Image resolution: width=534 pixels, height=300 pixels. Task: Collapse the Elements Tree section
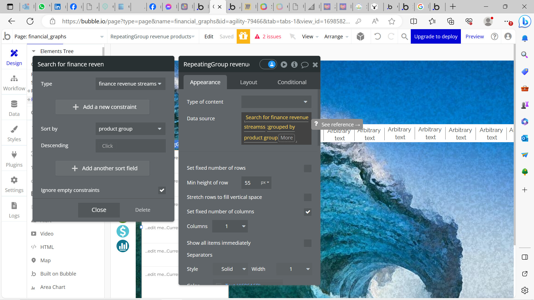tap(34, 51)
